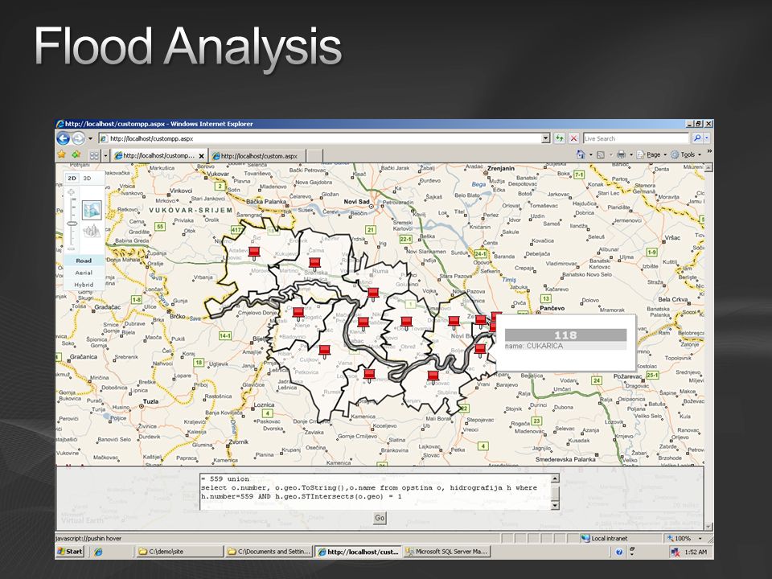Click inside the Live Search box
The image size is (772, 579).
click(636, 139)
